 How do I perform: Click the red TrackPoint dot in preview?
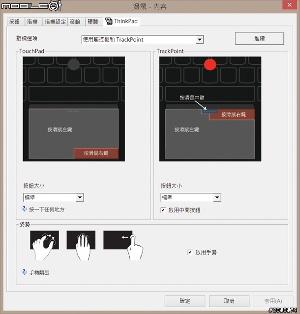click(210, 65)
